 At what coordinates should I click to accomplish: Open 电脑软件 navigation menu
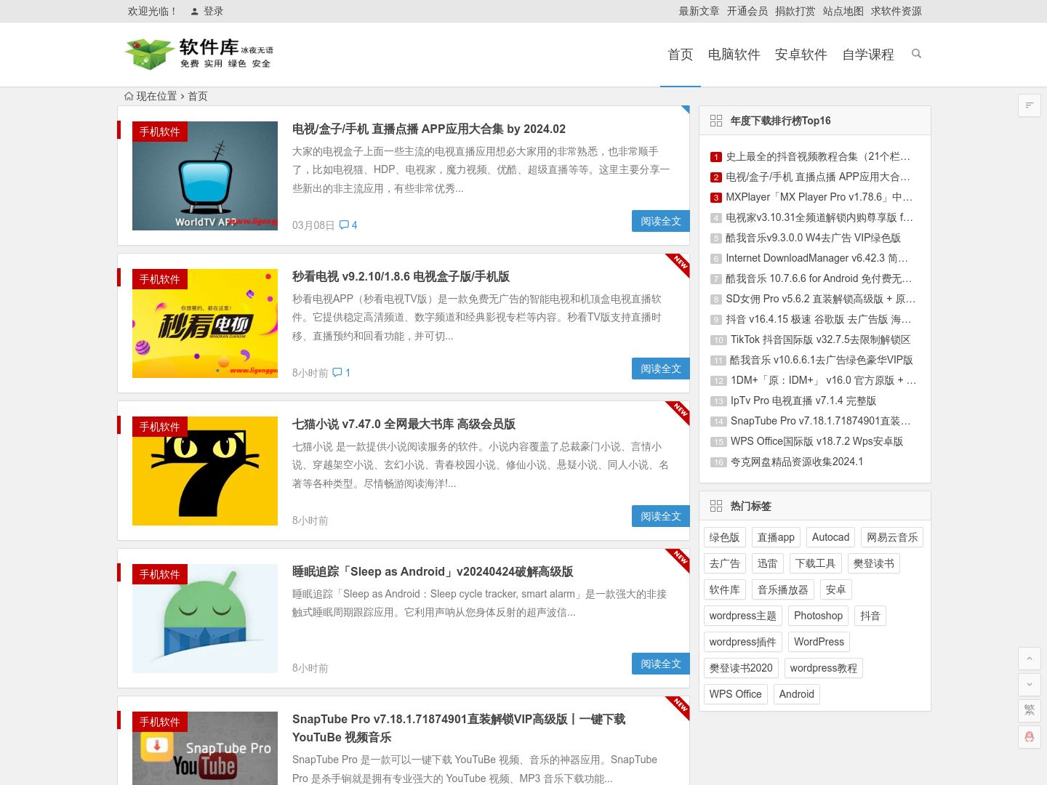coord(734,55)
